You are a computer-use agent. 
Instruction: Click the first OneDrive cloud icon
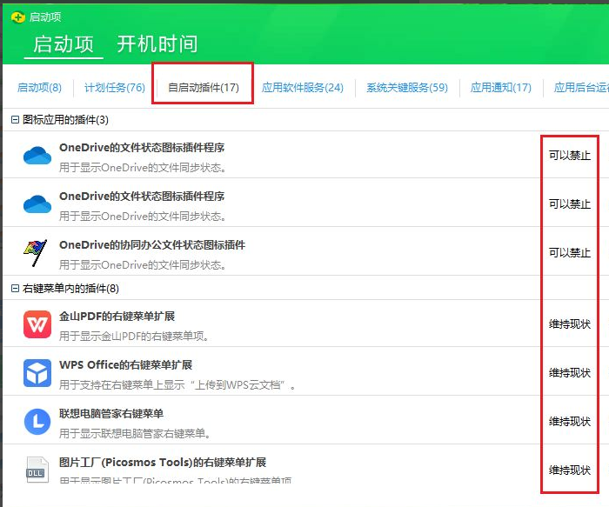(x=37, y=156)
